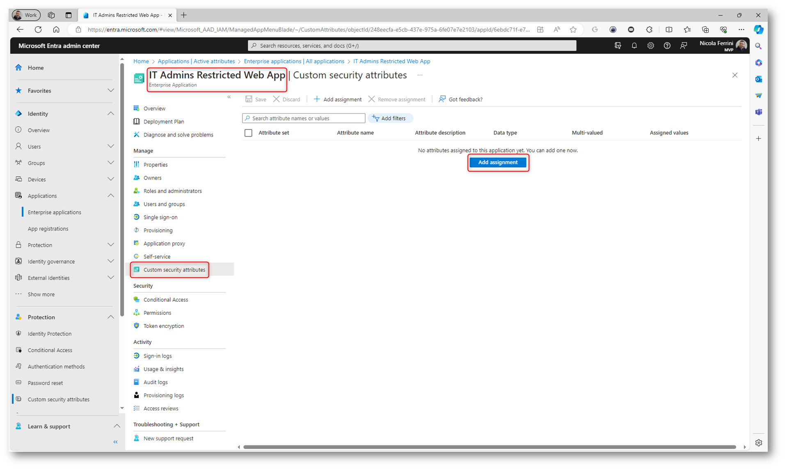Open Custom security attributes under Protection
785x469 pixels.
(59, 399)
